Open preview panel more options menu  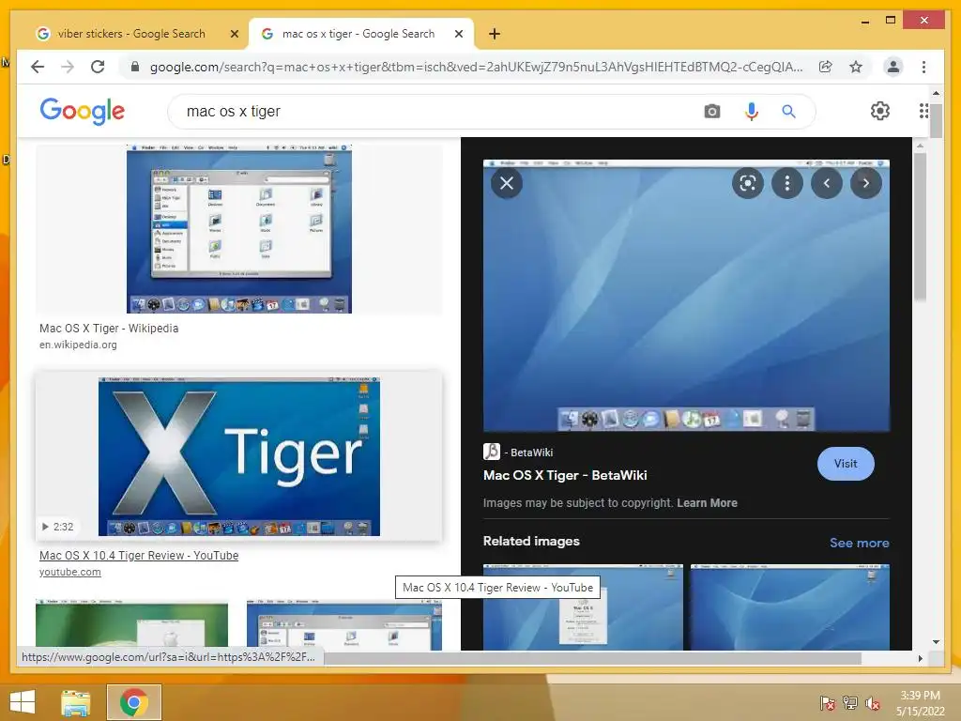tap(787, 183)
